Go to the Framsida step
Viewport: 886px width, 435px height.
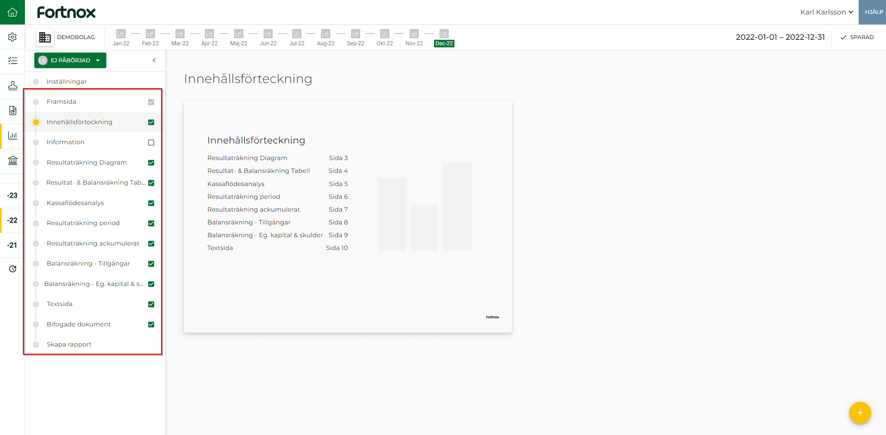click(61, 102)
